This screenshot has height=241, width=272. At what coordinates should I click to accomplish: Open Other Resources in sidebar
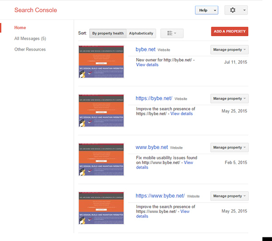click(x=30, y=49)
